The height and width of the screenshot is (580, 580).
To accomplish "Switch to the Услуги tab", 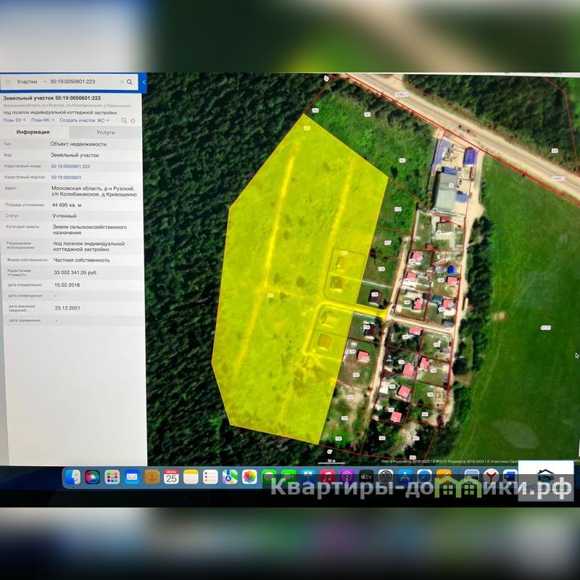I will (105, 133).
